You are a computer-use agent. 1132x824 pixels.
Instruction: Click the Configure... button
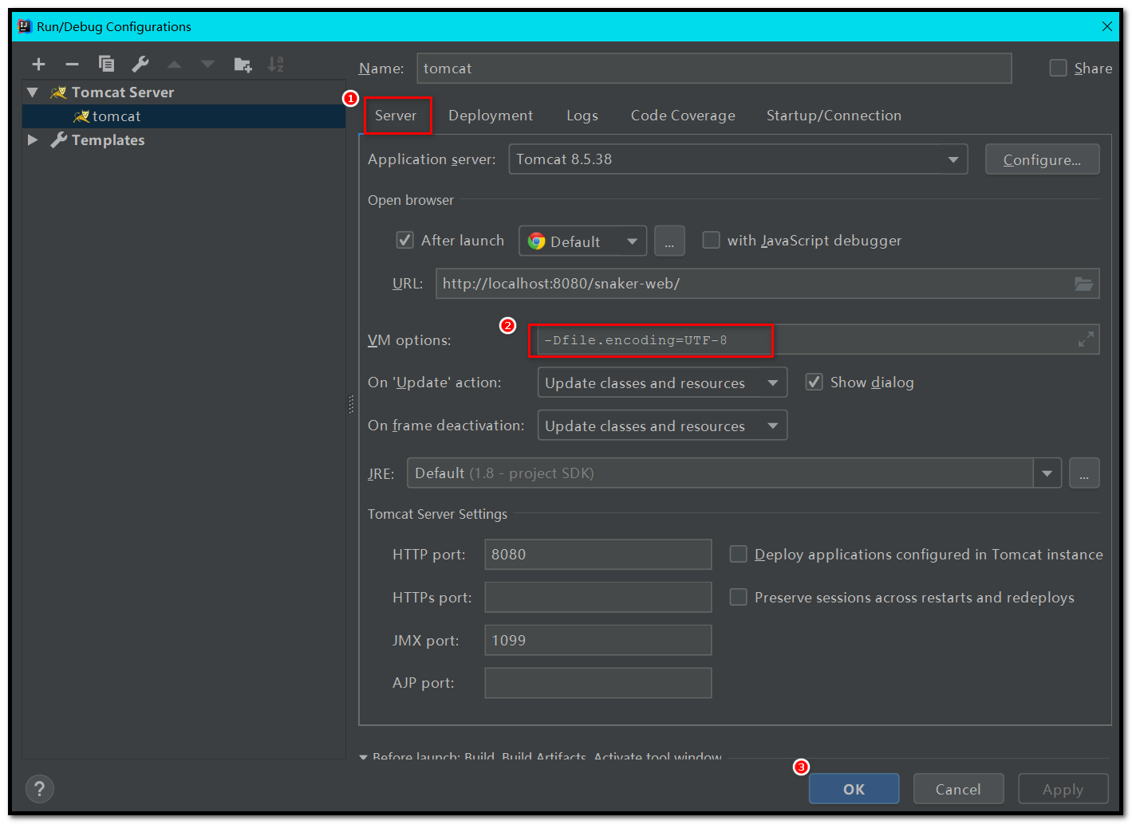click(1042, 159)
